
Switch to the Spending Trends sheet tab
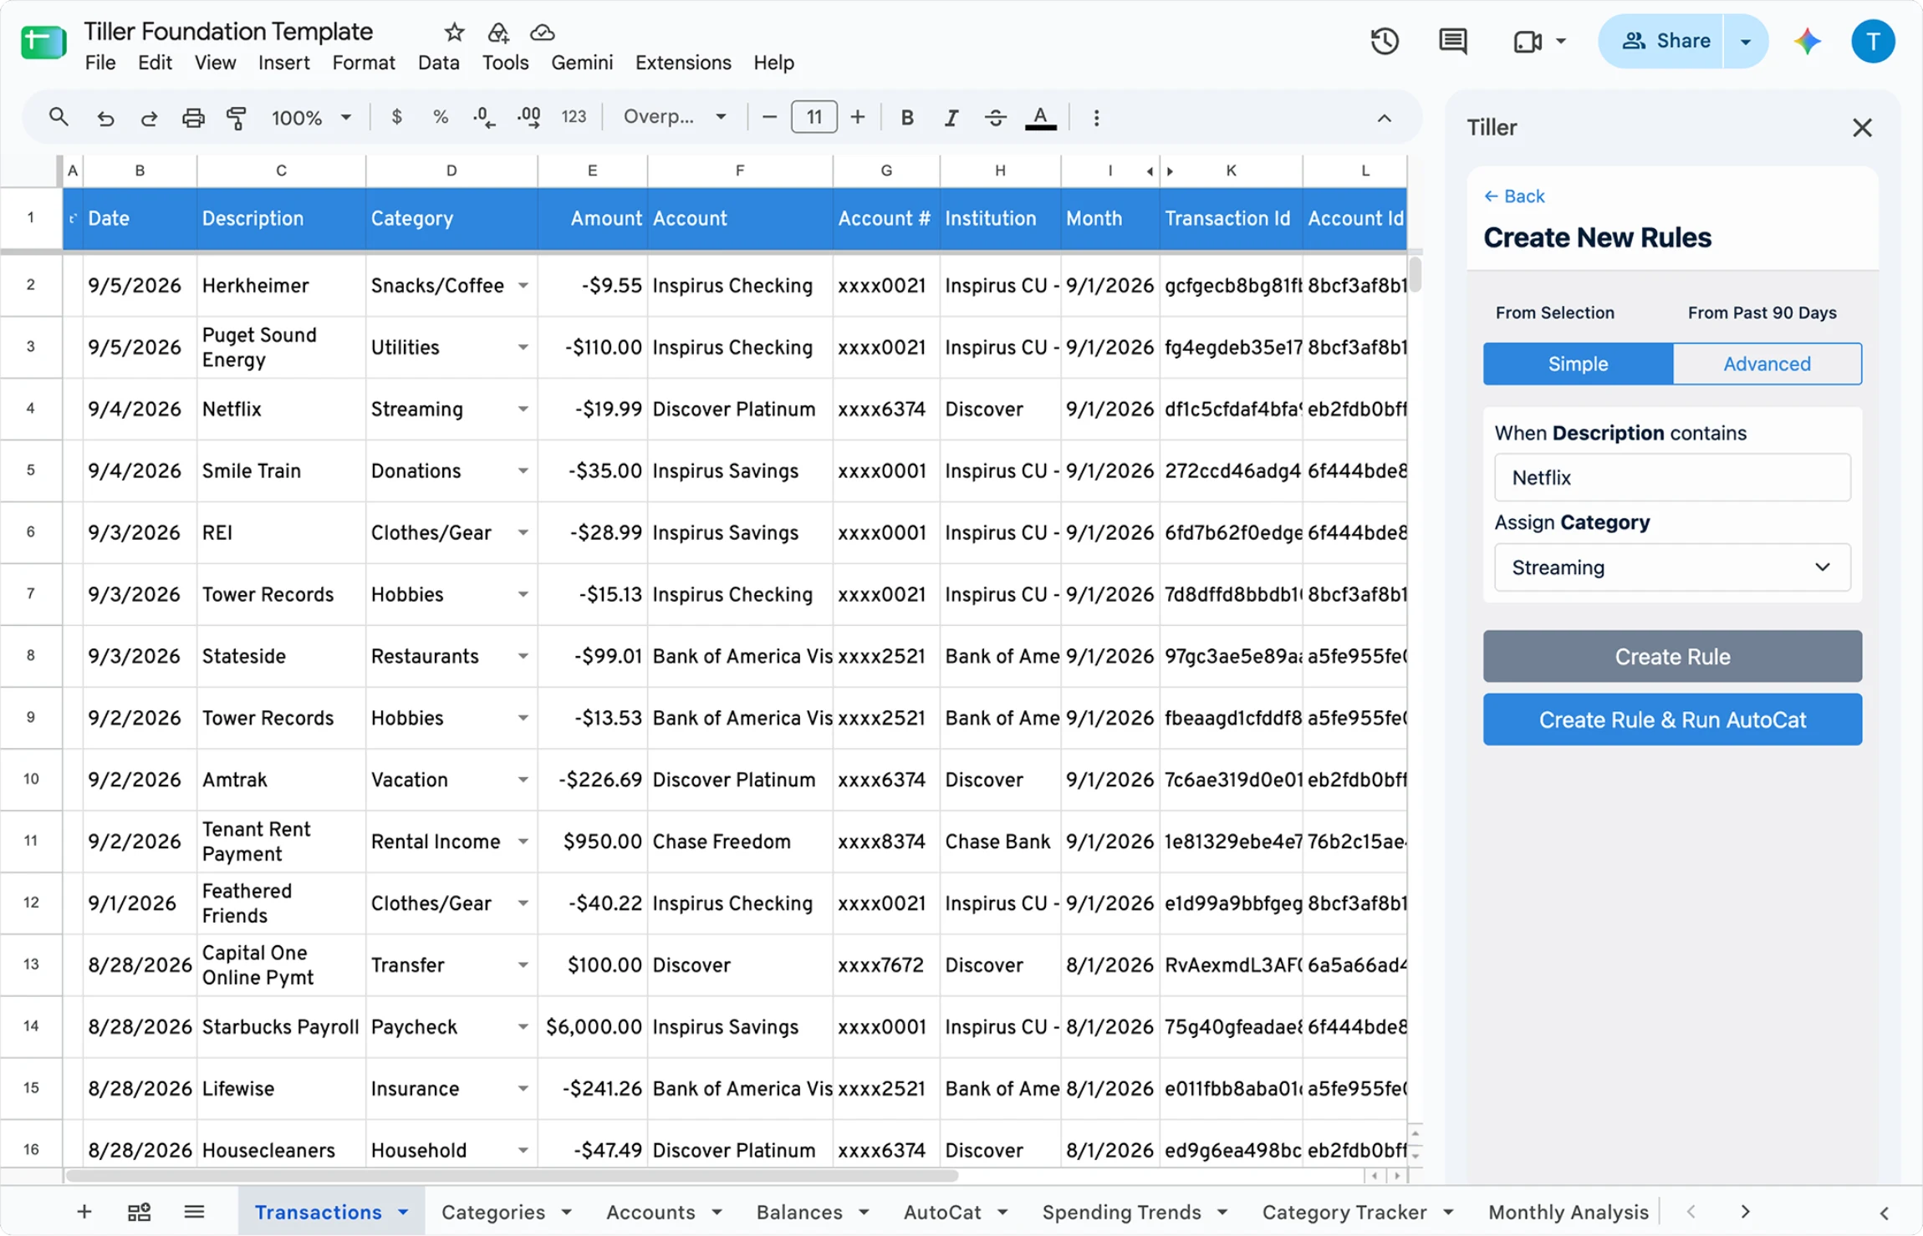tap(1121, 1212)
